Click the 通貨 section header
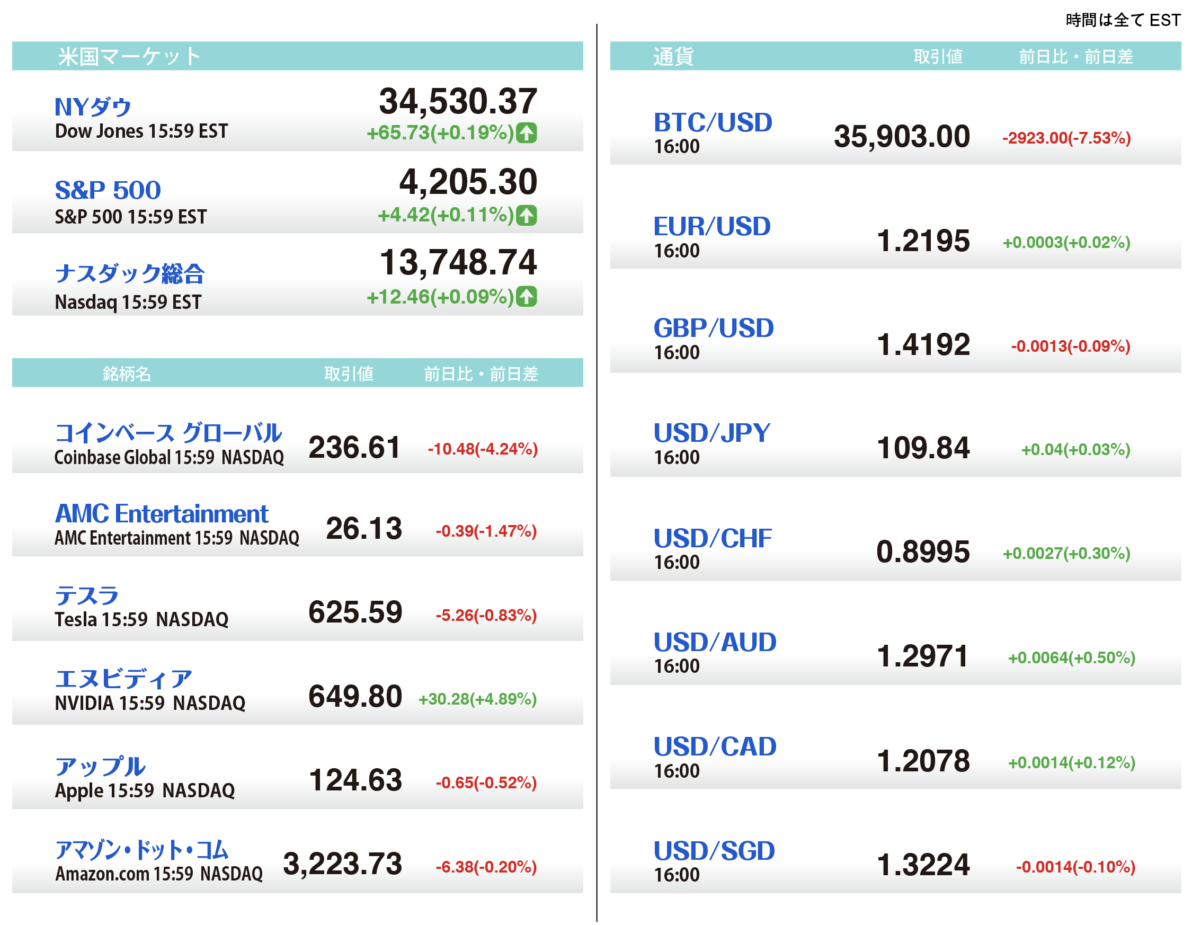The width and height of the screenshot is (1192, 925). point(673,56)
